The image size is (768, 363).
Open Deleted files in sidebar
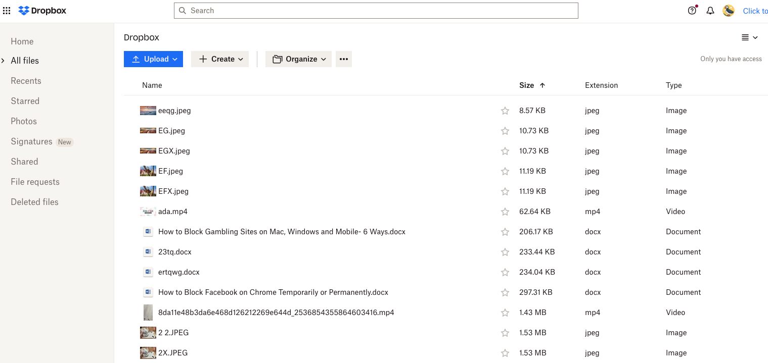point(34,202)
